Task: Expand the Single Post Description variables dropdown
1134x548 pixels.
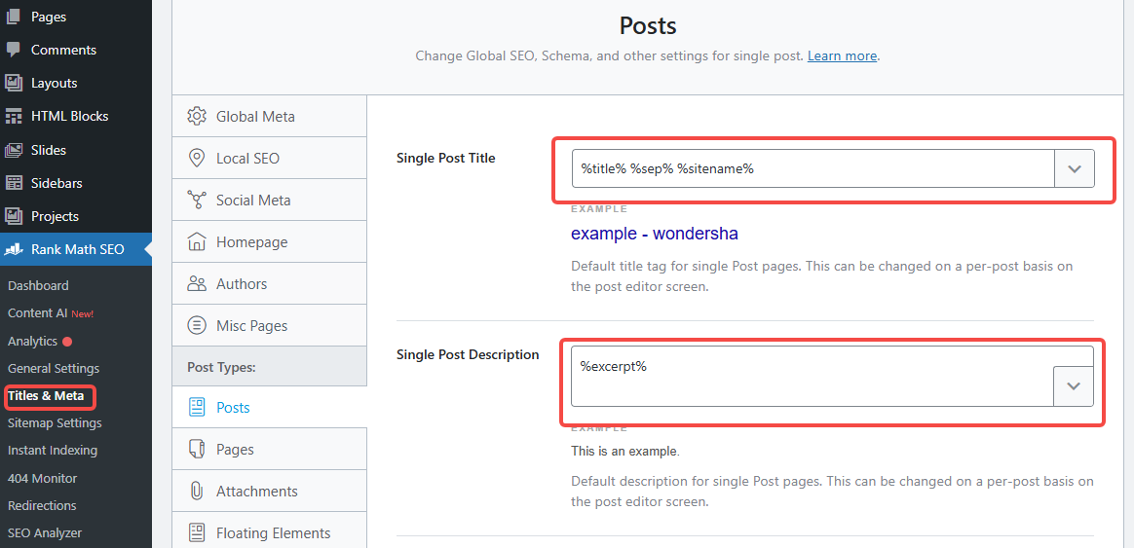Action: pyautogui.click(x=1074, y=386)
